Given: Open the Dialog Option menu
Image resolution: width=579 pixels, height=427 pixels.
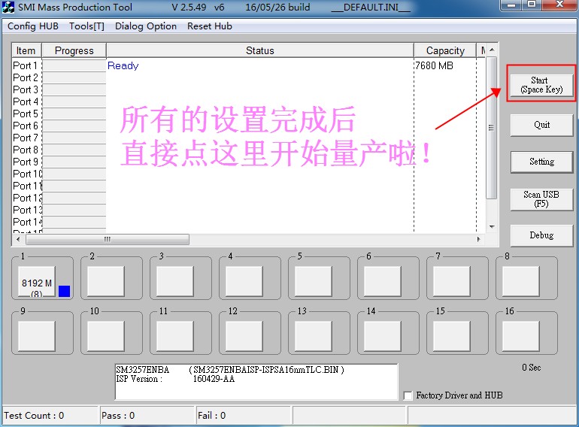Looking at the screenshot, I should (146, 26).
